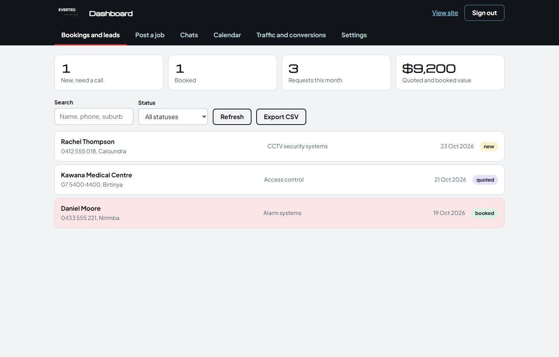Click '07 5400 4400, Birtinya' text
The width and height of the screenshot is (559, 357).
92,185
